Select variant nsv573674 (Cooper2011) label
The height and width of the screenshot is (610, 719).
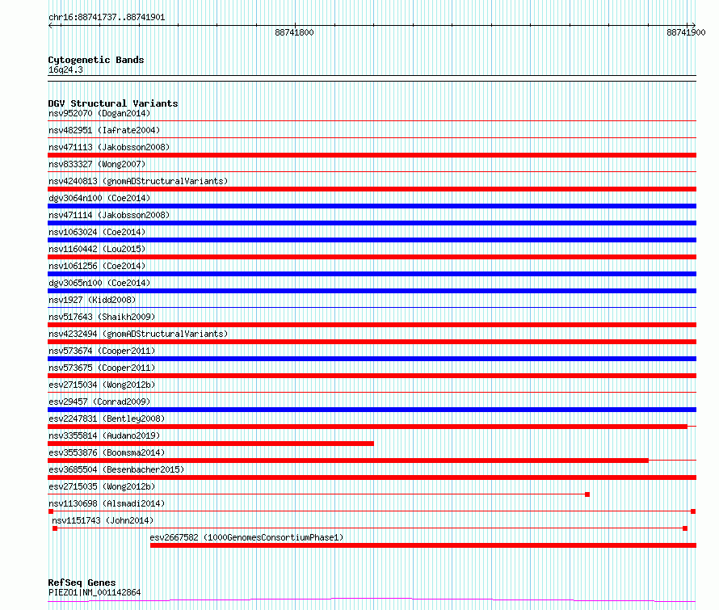coord(102,351)
